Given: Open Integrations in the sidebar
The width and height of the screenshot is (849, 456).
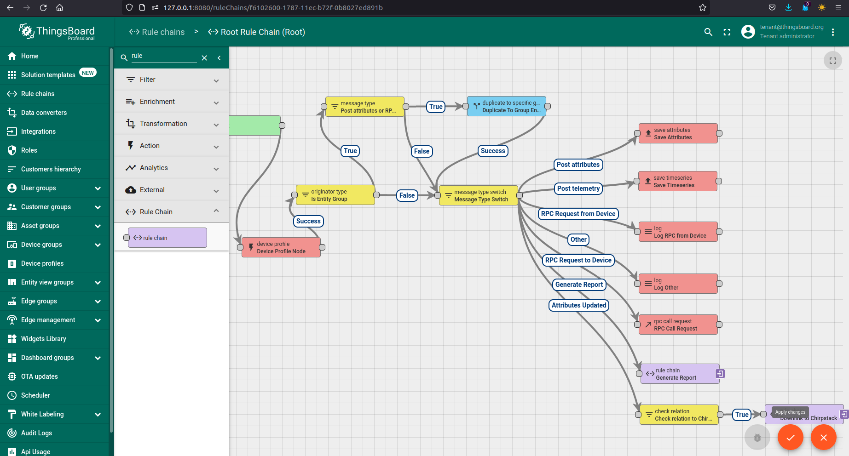Looking at the screenshot, I should coord(55,131).
